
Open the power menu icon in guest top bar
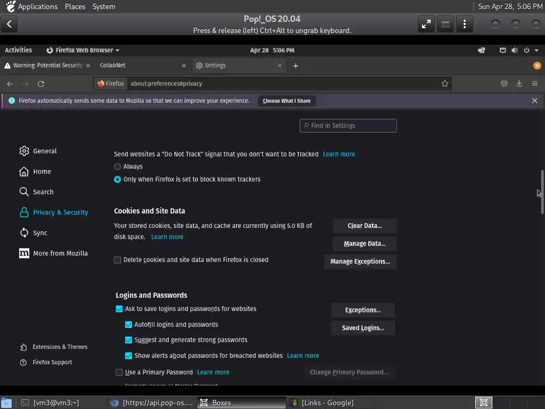point(526,50)
